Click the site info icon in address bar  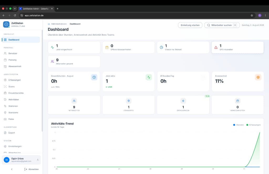click(x=22, y=16)
